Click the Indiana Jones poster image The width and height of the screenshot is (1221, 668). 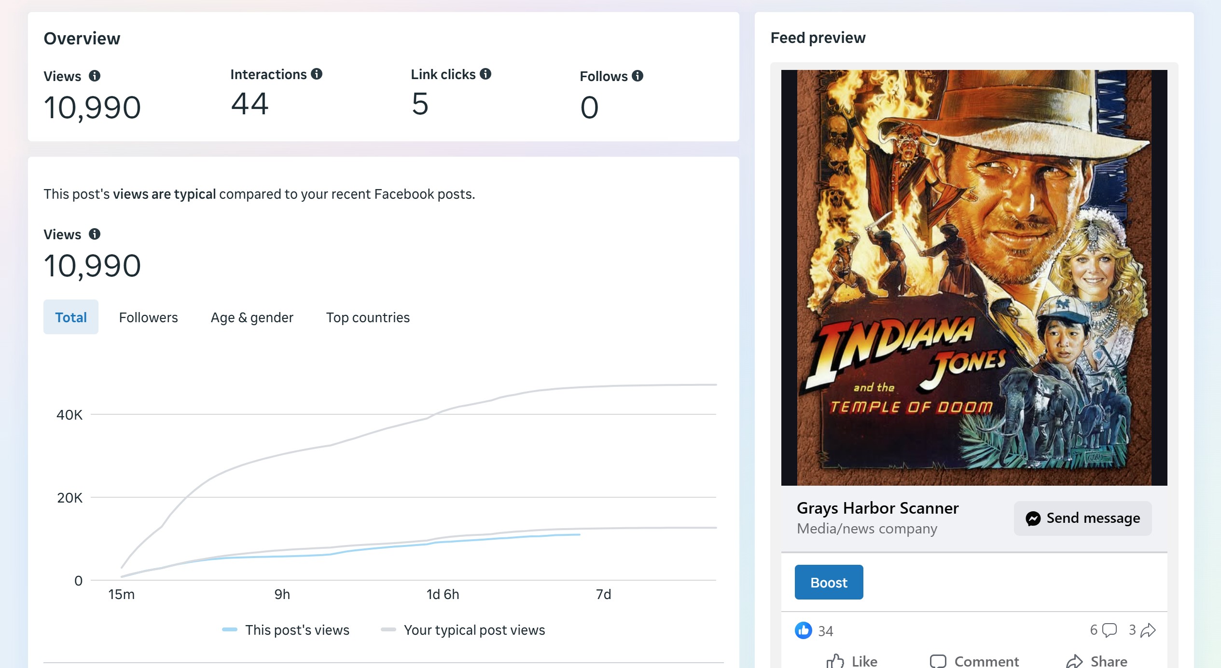pyautogui.click(x=974, y=277)
